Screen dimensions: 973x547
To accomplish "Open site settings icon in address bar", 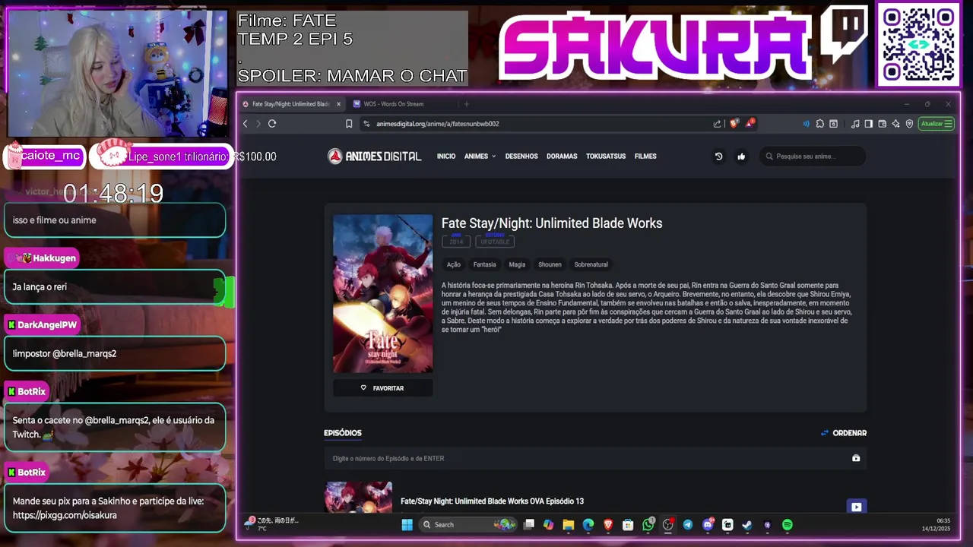I will (366, 124).
